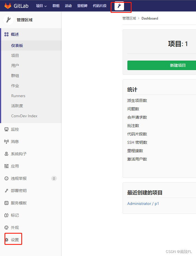Open 标记 sidebar section
This screenshot has width=196, height=256.
click(15, 215)
